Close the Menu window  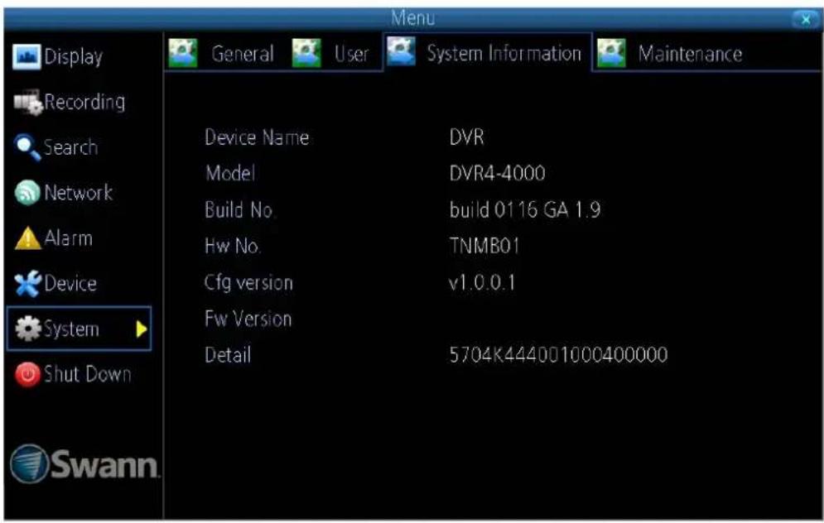click(806, 19)
